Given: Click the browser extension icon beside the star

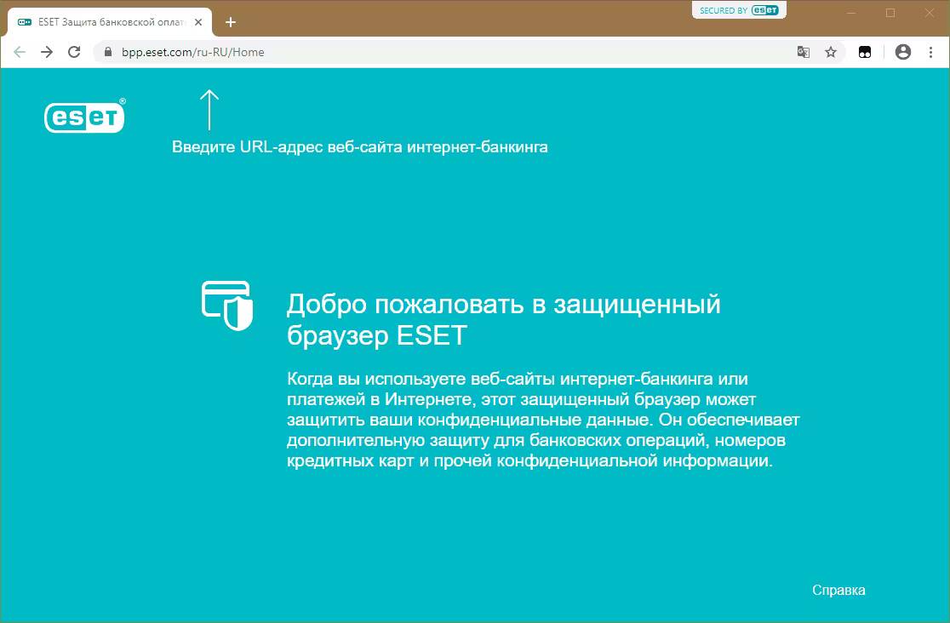Looking at the screenshot, I should pyautogui.click(x=865, y=52).
